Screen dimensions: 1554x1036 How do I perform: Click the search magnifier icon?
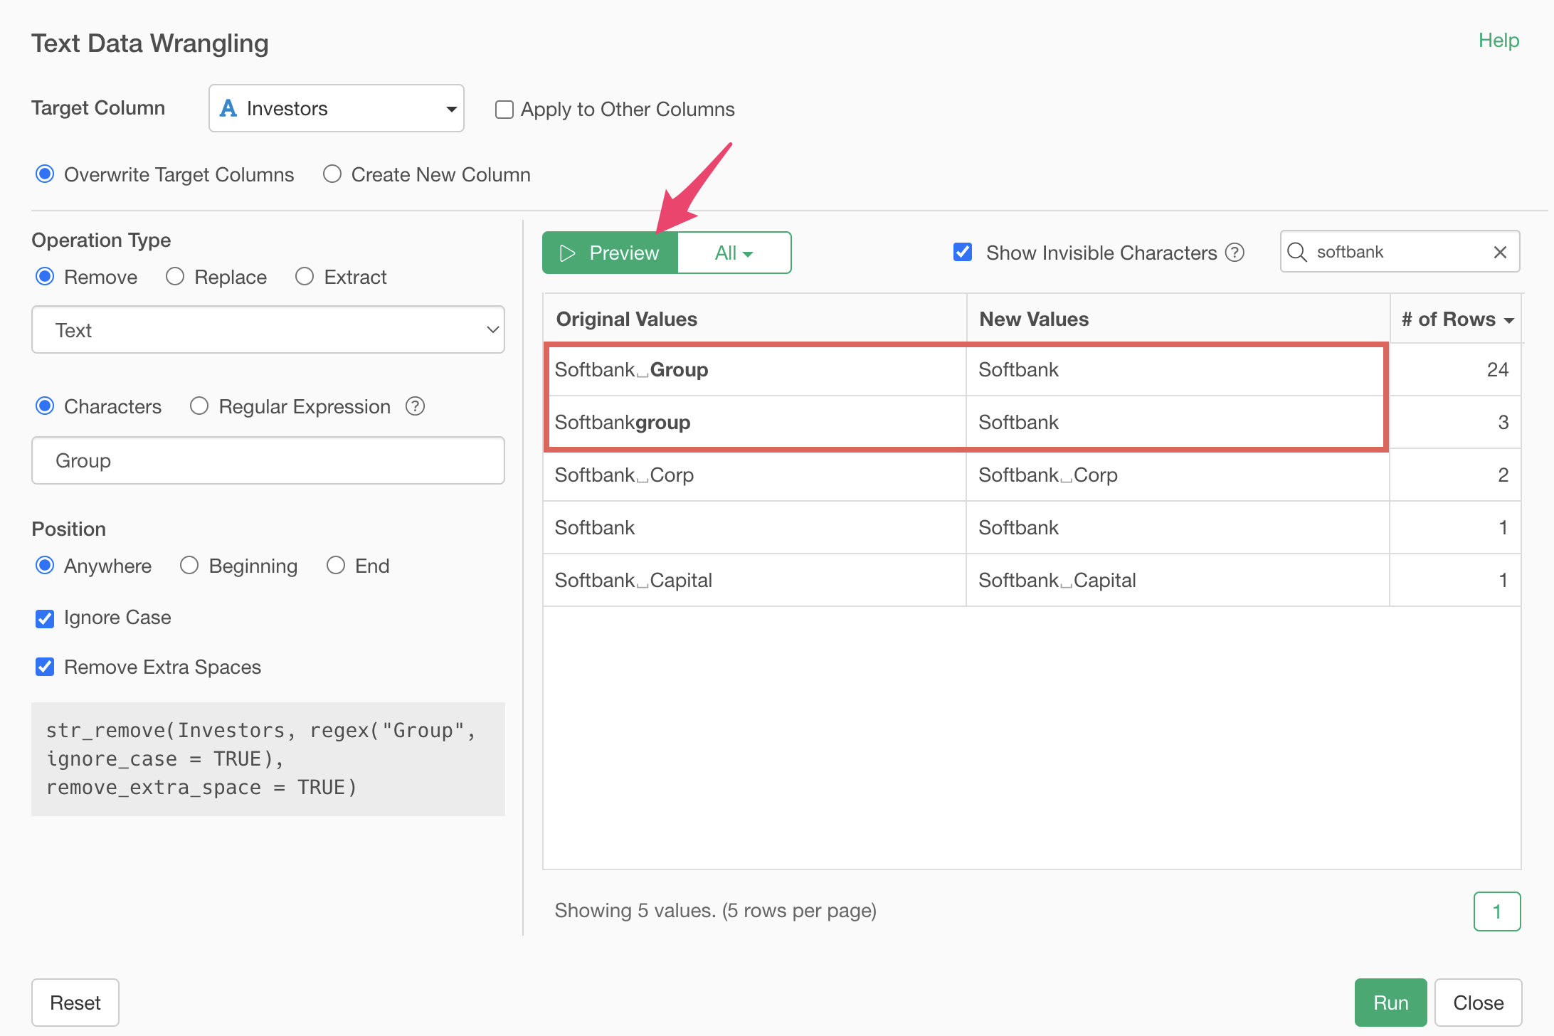click(x=1297, y=252)
